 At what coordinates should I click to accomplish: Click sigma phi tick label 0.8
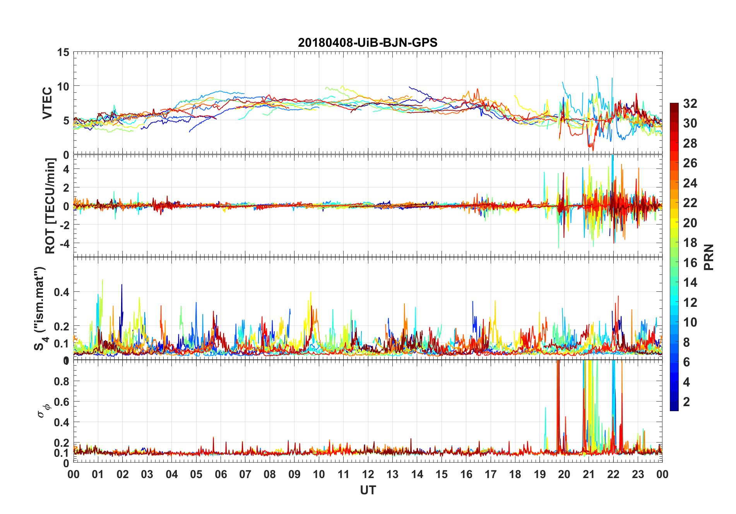pyautogui.click(x=62, y=381)
